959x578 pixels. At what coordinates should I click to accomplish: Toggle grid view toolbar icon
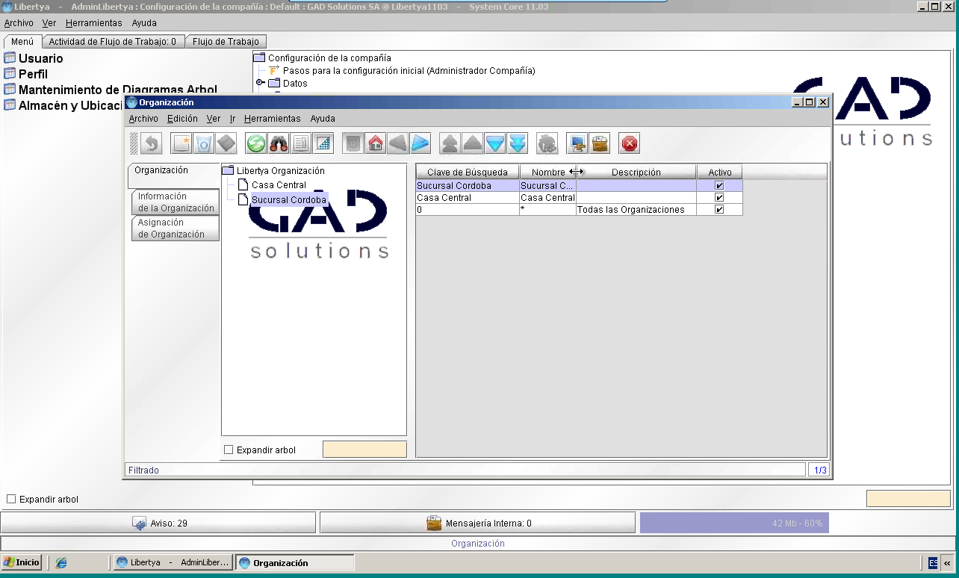coord(323,143)
